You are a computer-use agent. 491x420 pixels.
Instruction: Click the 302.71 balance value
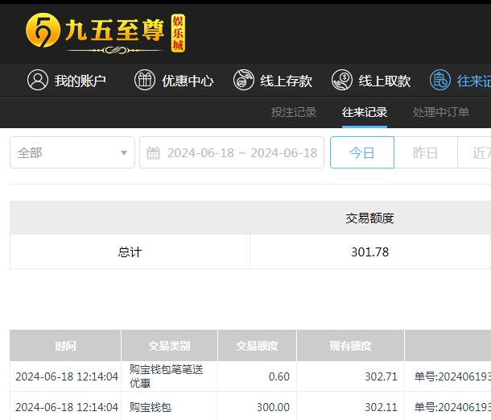381,376
